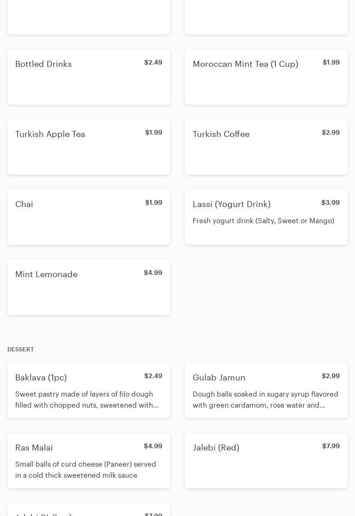
Task: Click the truncated Baklava description text
Action: tap(87, 399)
